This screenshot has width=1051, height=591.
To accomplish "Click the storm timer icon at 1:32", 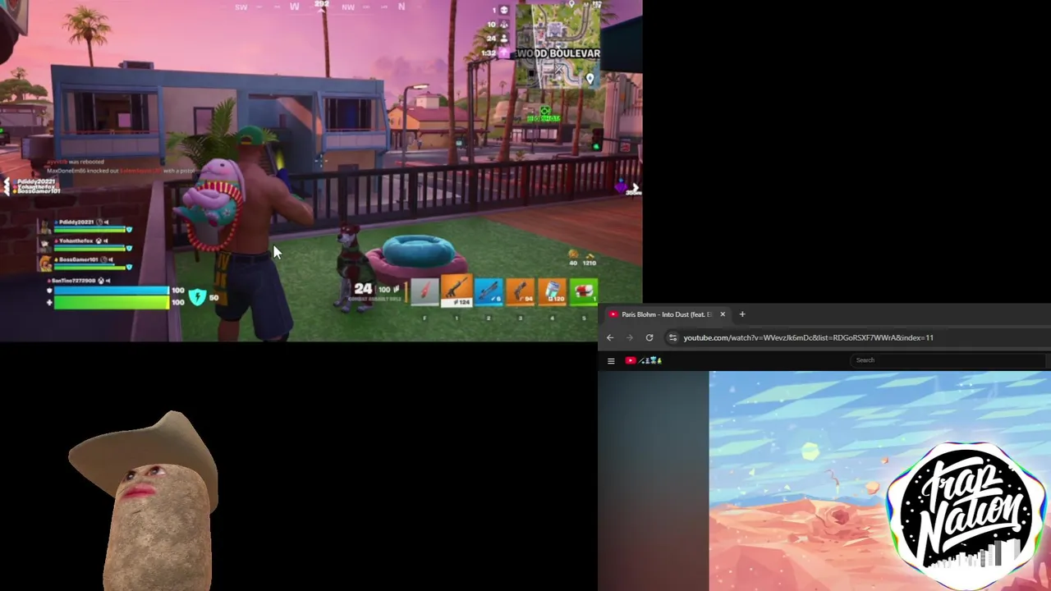I will [504, 53].
